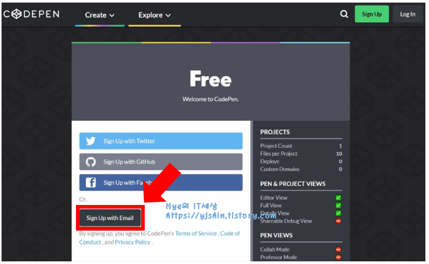Click the CodePen logo
Viewport: 429px width, 264px height.
click(31, 14)
